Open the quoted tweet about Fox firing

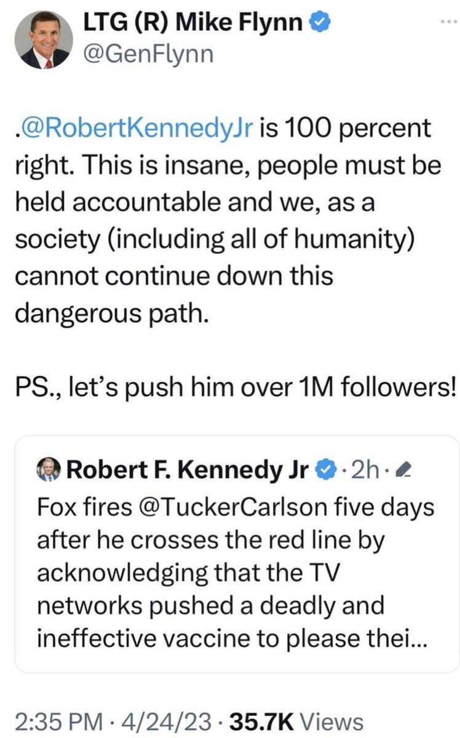click(x=237, y=572)
